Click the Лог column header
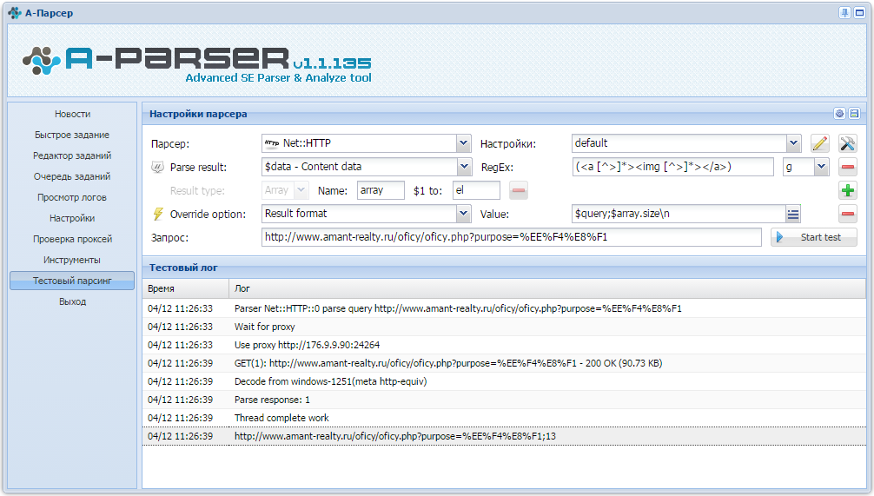 [x=547, y=288]
